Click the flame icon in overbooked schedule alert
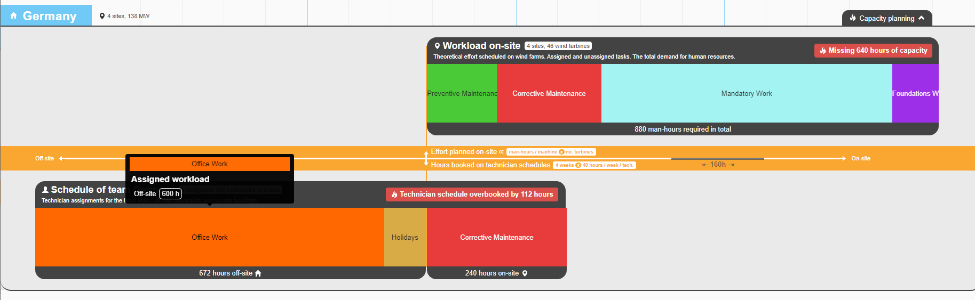 coord(394,194)
